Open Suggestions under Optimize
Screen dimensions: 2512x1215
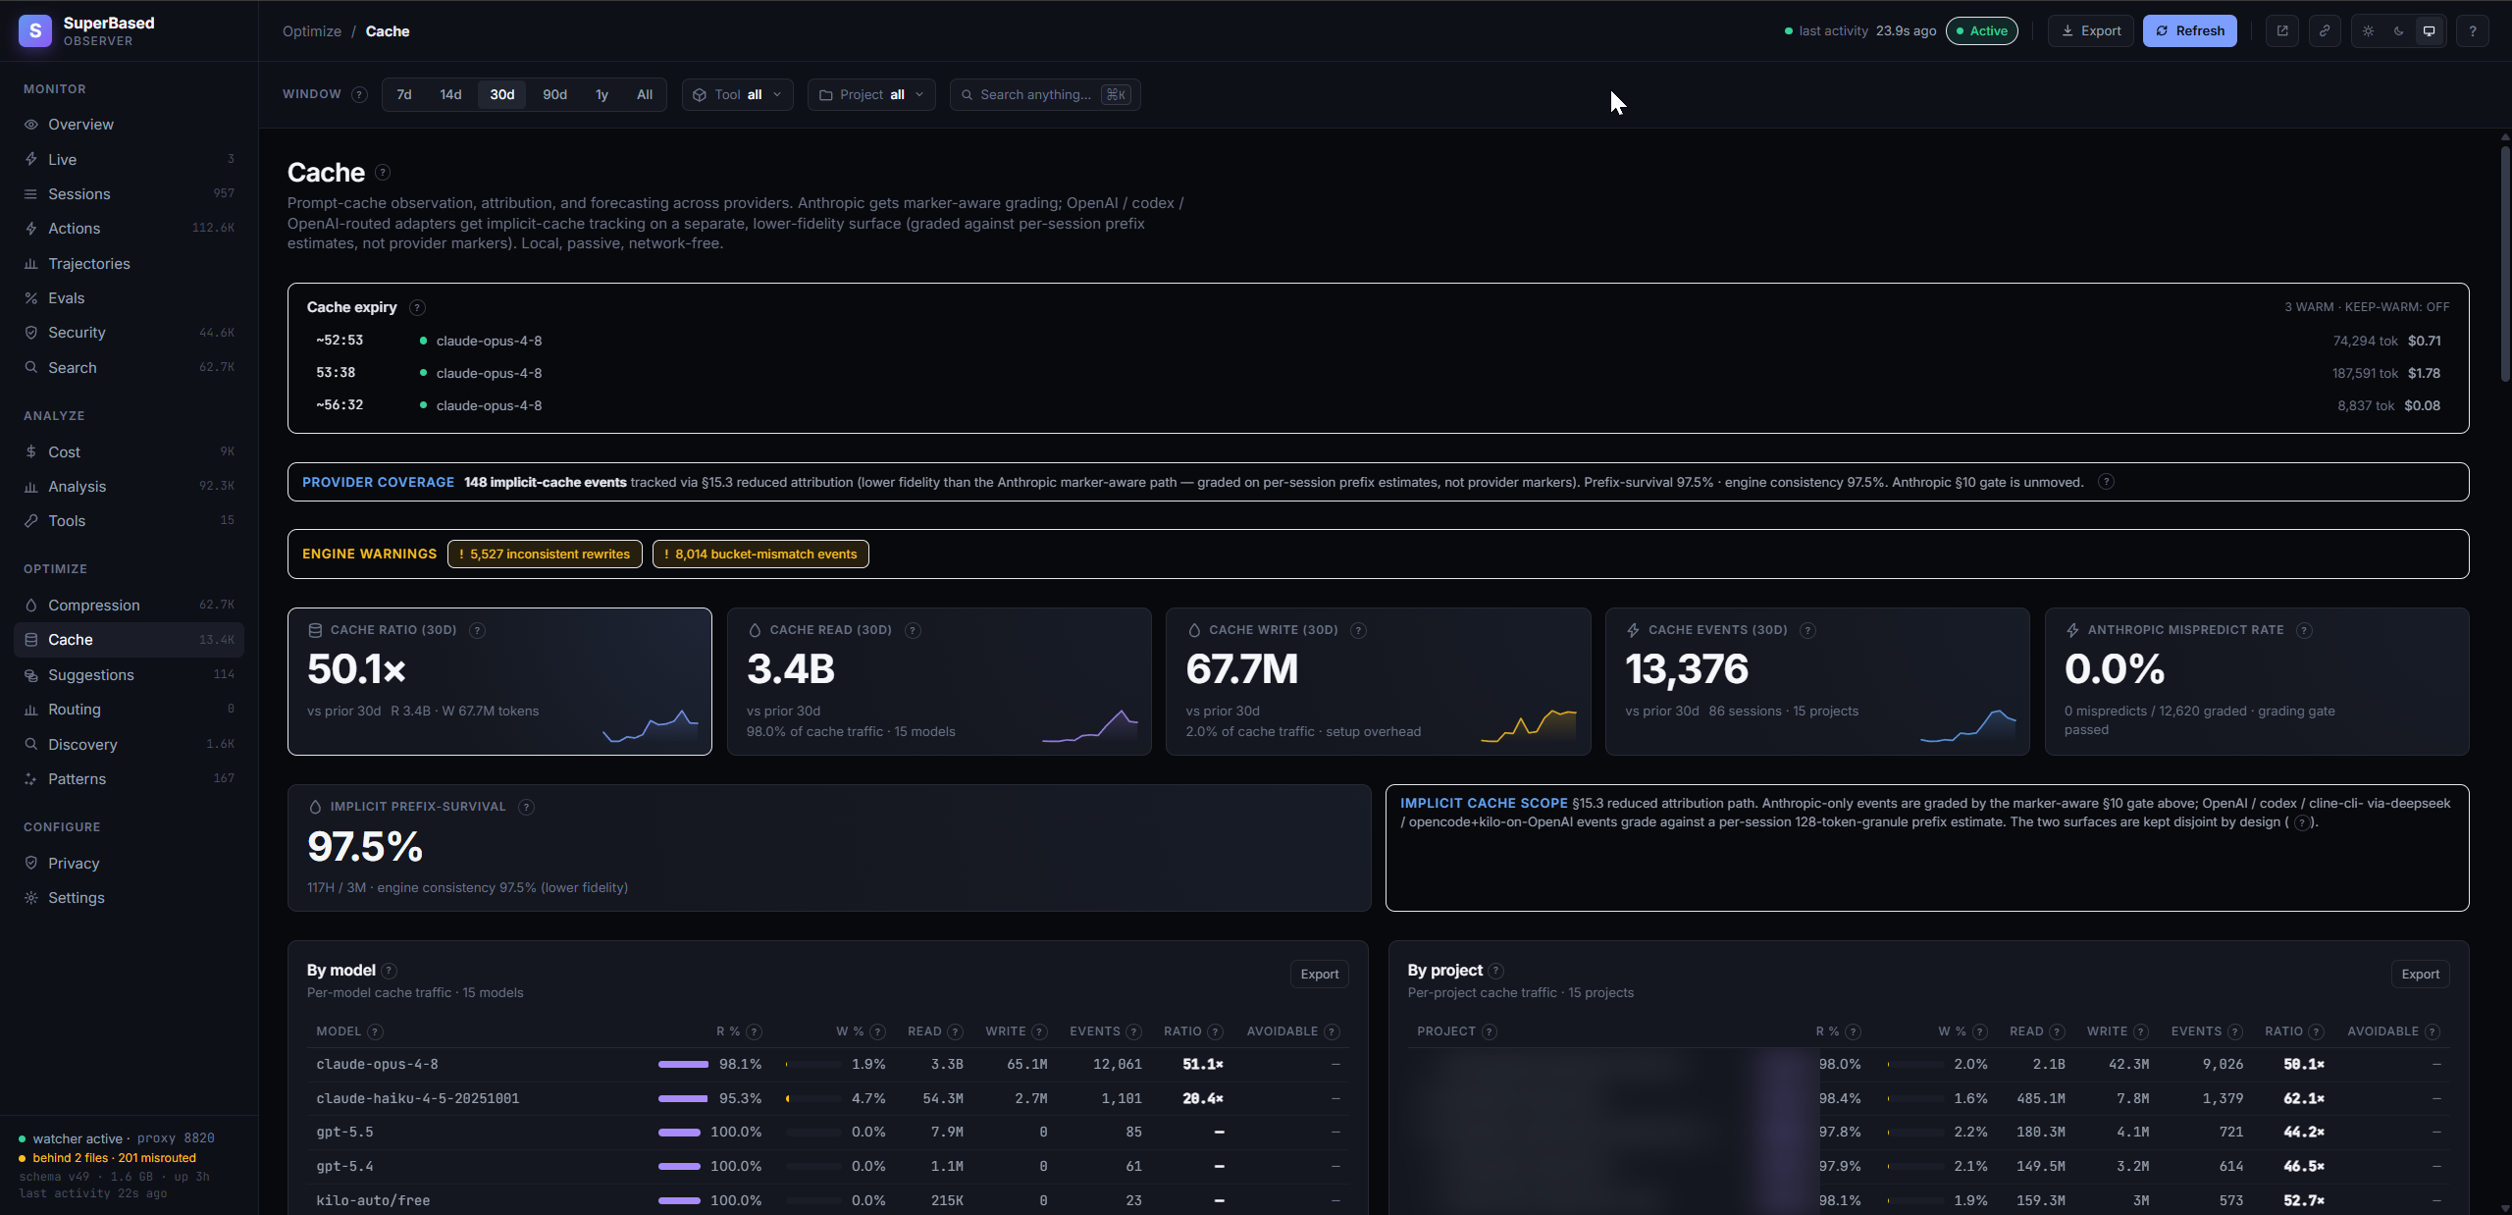click(x=129, y=675)
